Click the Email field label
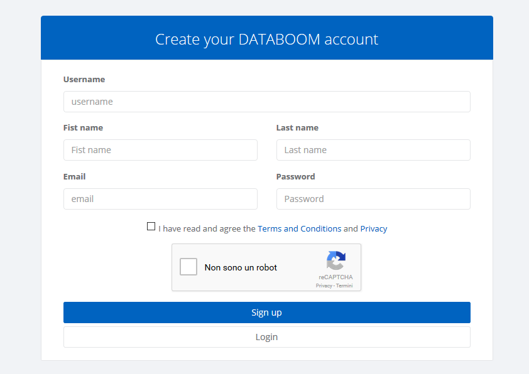 74,176
